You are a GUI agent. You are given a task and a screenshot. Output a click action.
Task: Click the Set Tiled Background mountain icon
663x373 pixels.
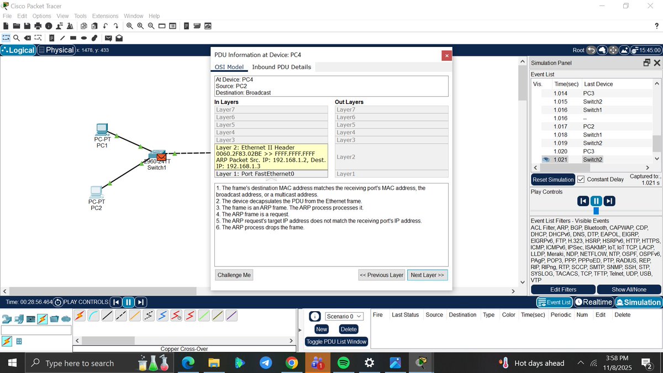(x=624, y=50)
